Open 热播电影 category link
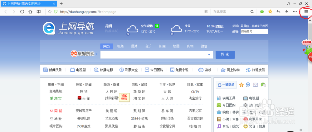 [x=103, y=70]
